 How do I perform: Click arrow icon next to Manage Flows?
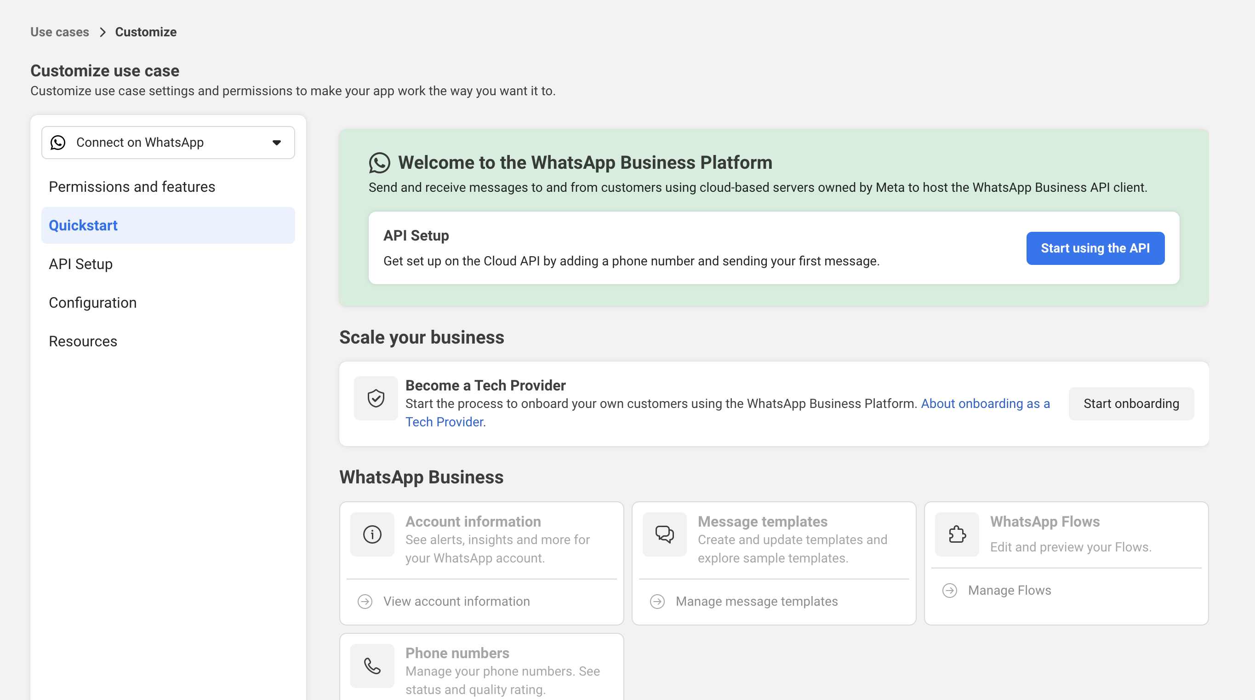[x=950, y=591]
